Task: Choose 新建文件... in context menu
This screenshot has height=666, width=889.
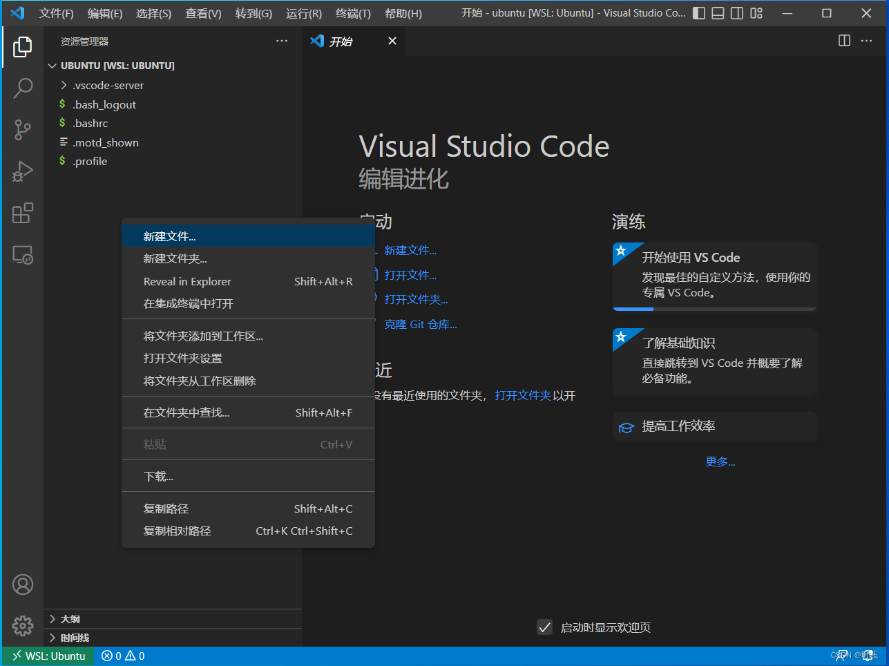Action: pyautogui.click(x=248, y=236)
